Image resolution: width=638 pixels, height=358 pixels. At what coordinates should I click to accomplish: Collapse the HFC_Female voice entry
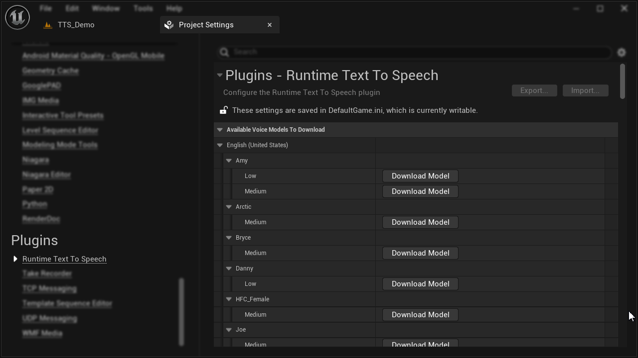tap(229, 299)
